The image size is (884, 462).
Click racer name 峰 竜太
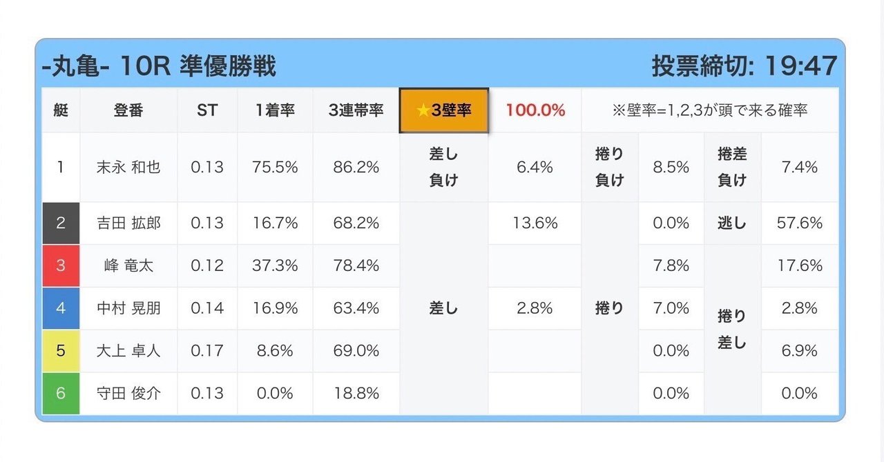(x=128, y=265)
